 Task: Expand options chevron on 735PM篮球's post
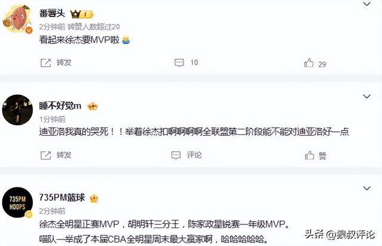367,188
